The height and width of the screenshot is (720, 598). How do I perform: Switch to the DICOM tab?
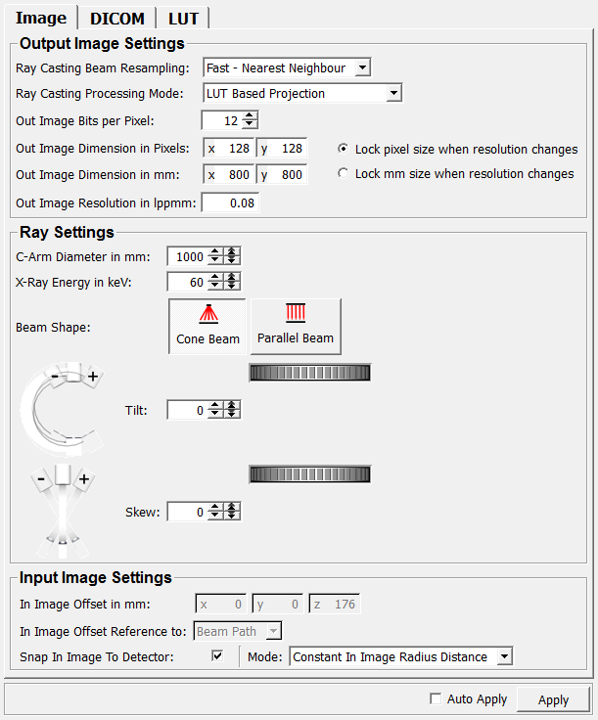coord(117,19)
